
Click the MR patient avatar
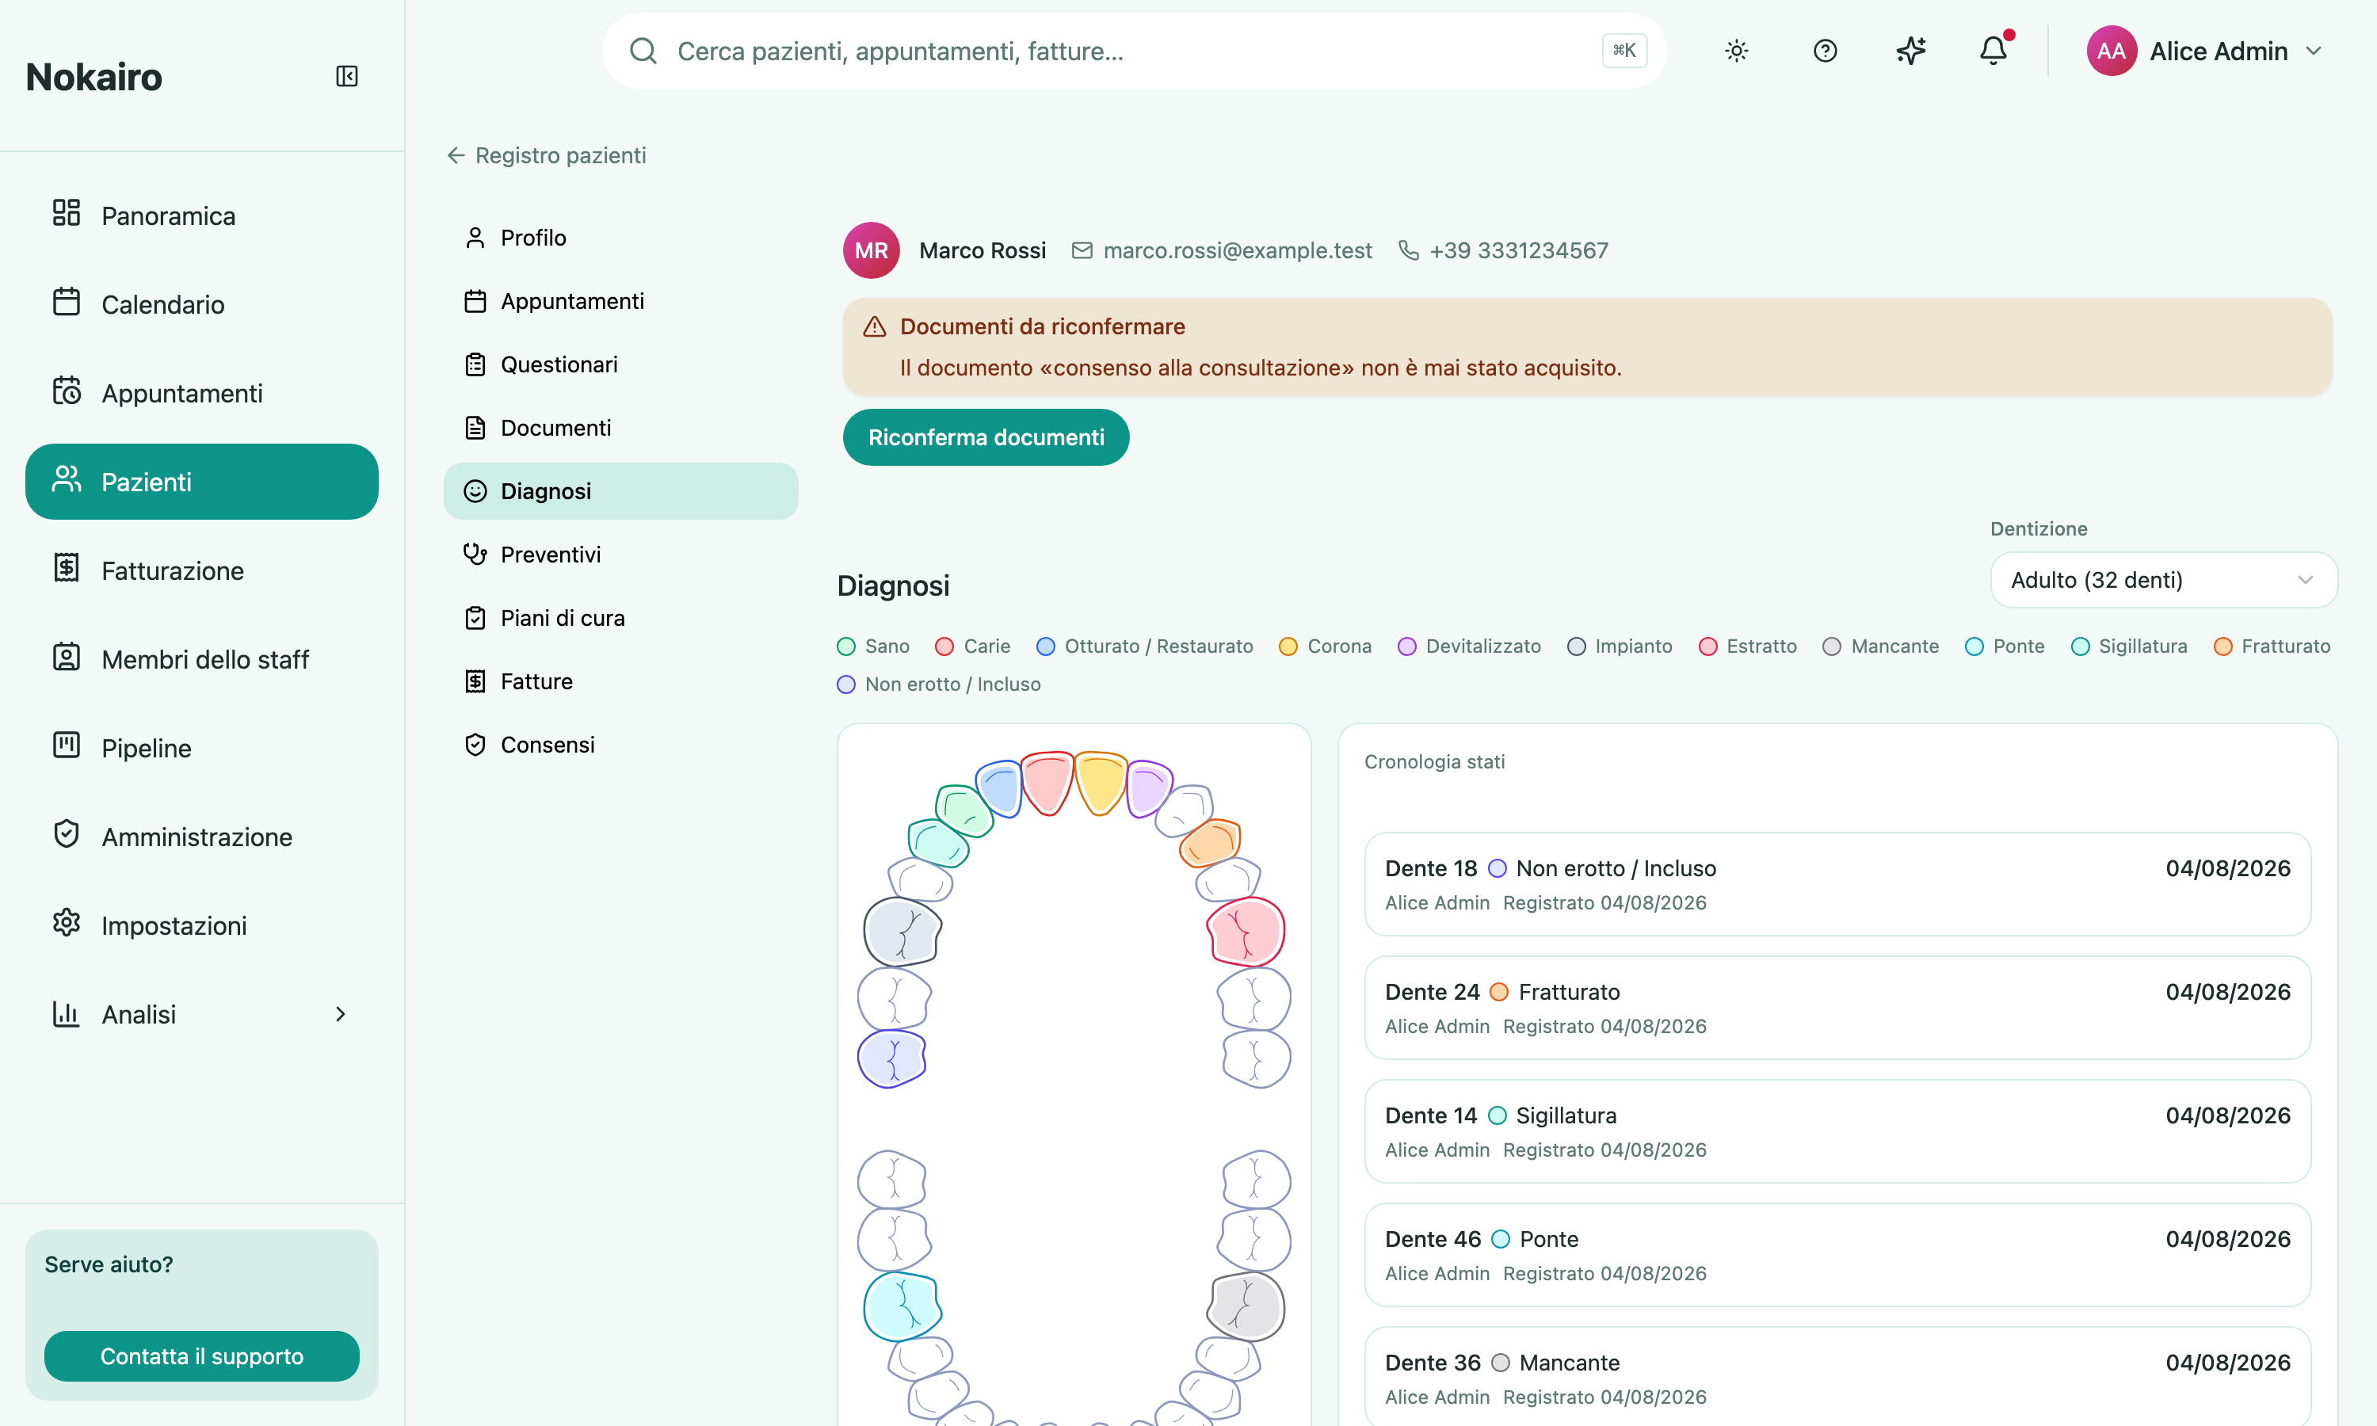point(871,251)
